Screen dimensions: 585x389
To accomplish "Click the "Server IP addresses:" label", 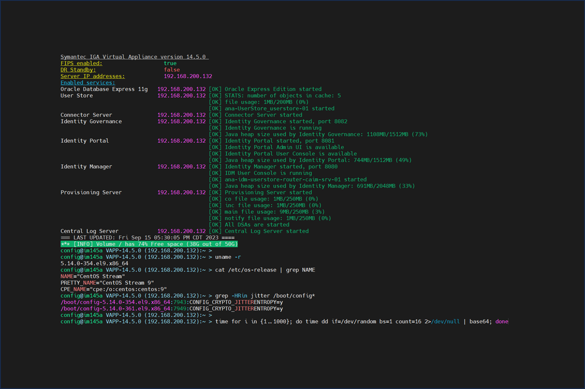I will pyautogui.click(x=92, y=76).
